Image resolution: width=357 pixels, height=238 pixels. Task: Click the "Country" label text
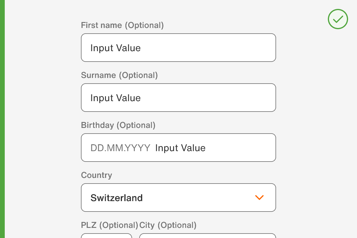click(96, 175)
